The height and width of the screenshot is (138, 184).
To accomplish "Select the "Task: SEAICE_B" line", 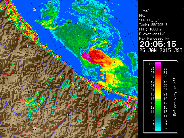I will tap(153, 25).
